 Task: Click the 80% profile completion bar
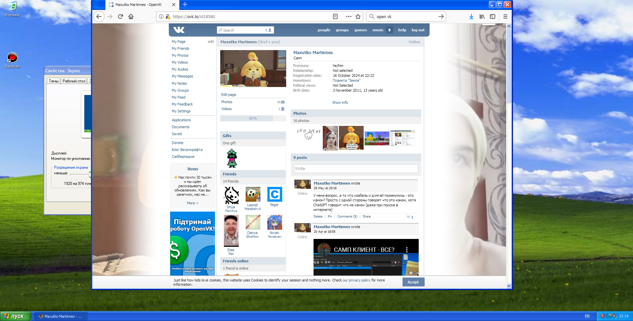(253, 118)
